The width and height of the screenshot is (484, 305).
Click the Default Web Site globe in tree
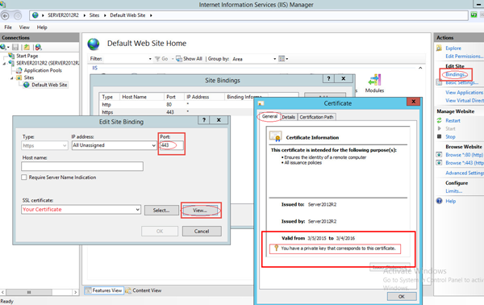pos(27,85)
